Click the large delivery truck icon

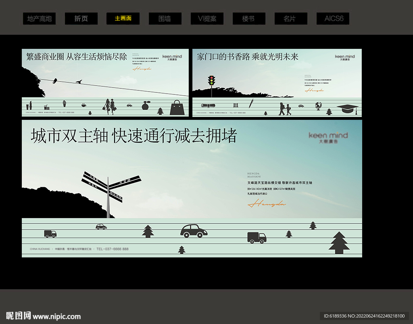point(257,238)
